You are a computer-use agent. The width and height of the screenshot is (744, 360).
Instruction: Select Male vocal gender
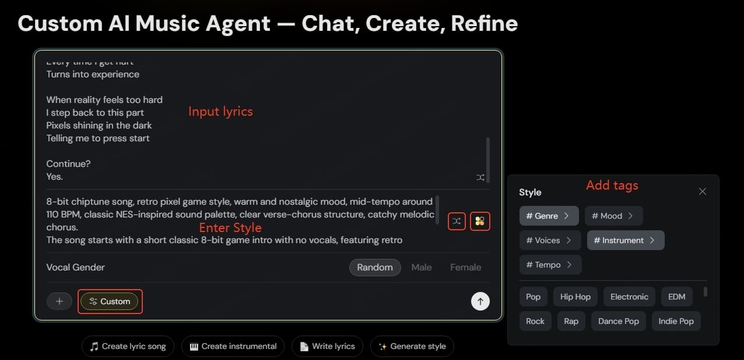coord(422,268)
